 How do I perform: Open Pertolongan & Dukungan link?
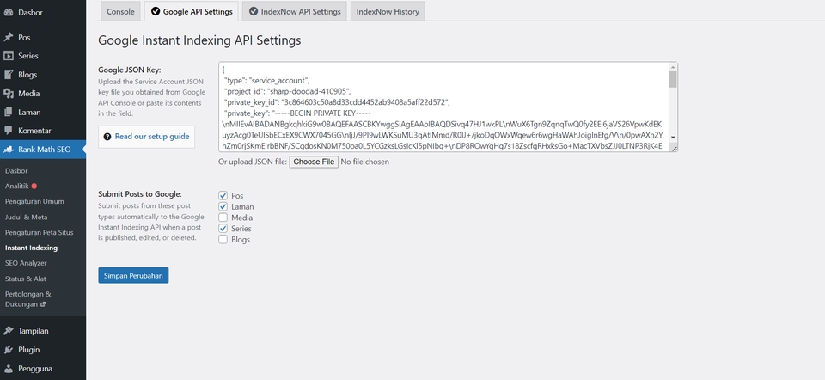coord(28,299)
